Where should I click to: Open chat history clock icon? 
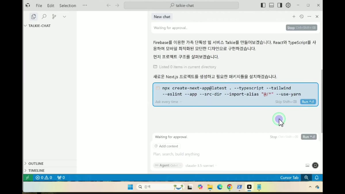302,16
